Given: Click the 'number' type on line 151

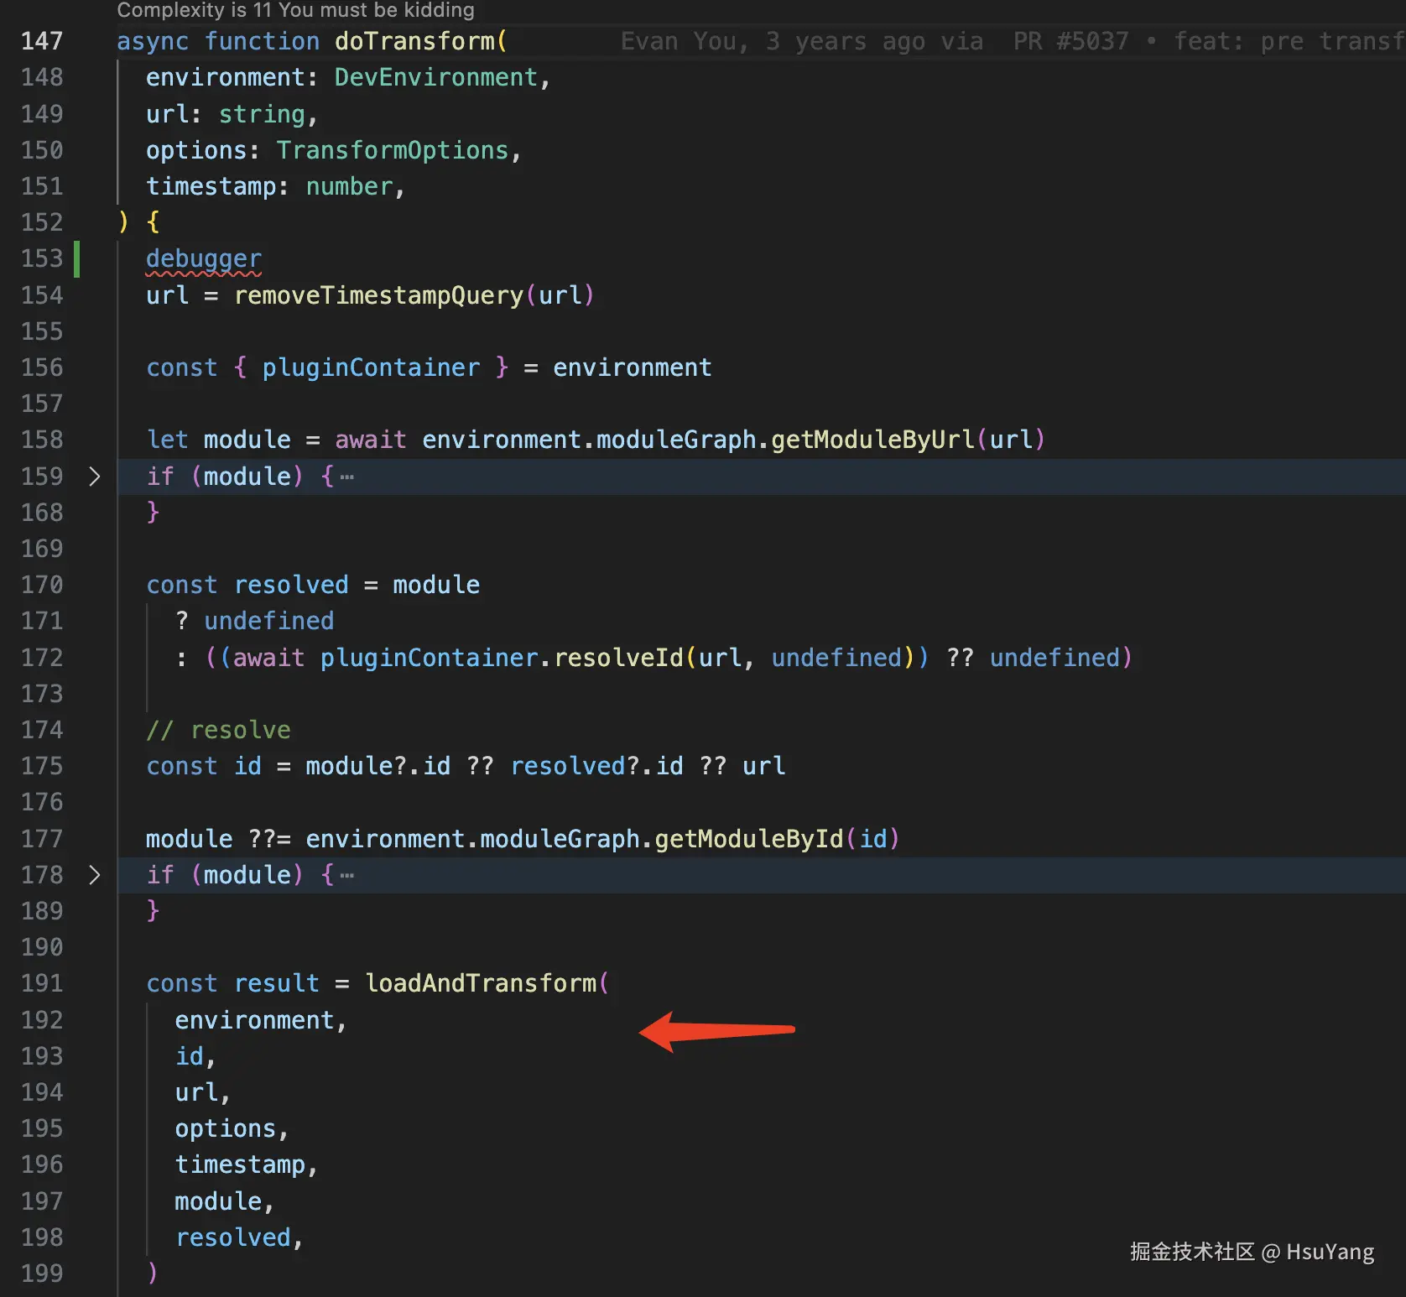Looking at the screenshot, I should (x=350, y=186).
